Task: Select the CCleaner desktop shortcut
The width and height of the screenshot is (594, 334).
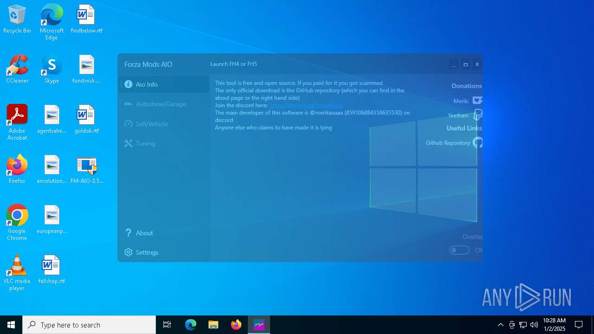Action: point(17,70)
